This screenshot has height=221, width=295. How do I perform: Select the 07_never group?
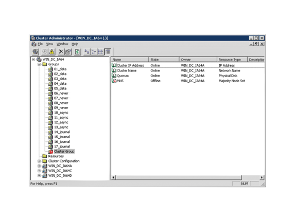pyautogui.click(x=61, y=98)
